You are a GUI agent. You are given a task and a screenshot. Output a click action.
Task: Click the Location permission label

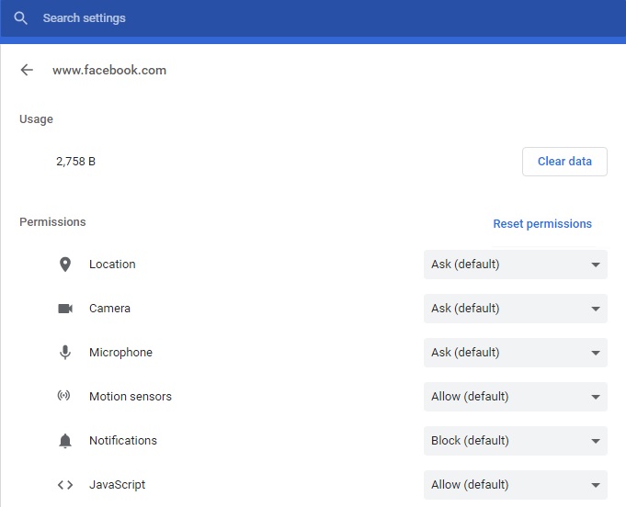tap(112, 265)
